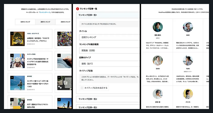Open SAKI's avatar photo
The image size is (213, 113).
point(158,60)
